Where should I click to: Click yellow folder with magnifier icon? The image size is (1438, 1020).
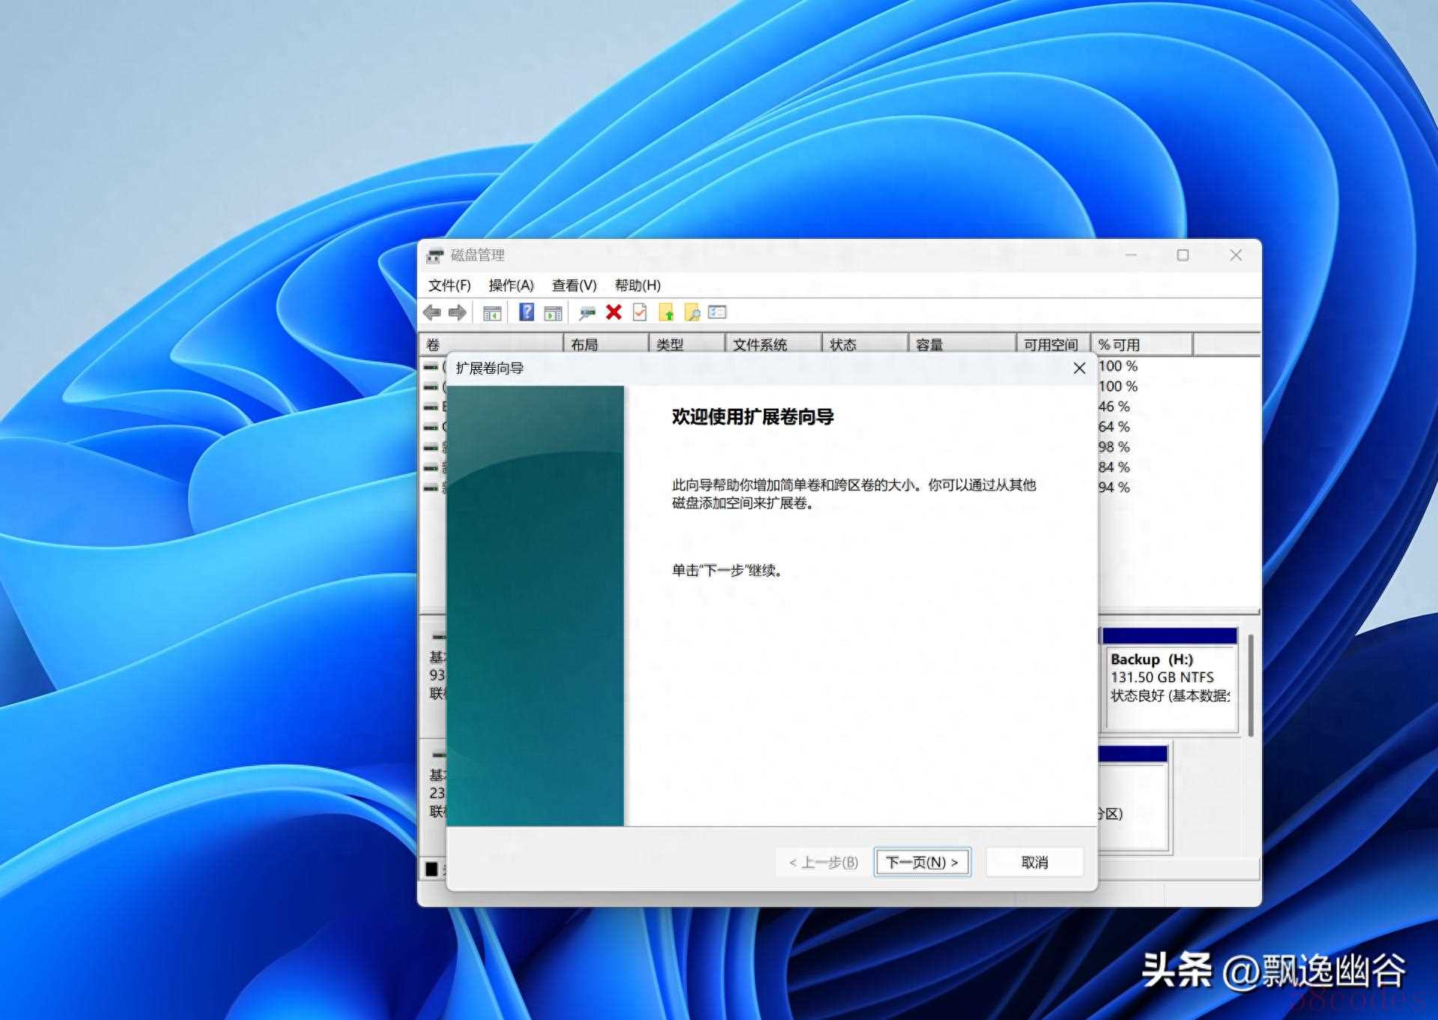click(x=692, y=312)
